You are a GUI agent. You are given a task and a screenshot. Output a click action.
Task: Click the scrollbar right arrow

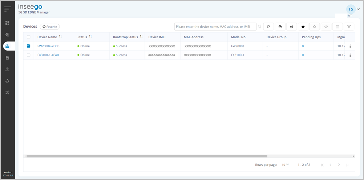(x=353, y=156)
